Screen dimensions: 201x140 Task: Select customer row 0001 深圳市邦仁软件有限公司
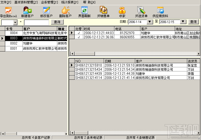click(34, 49)
